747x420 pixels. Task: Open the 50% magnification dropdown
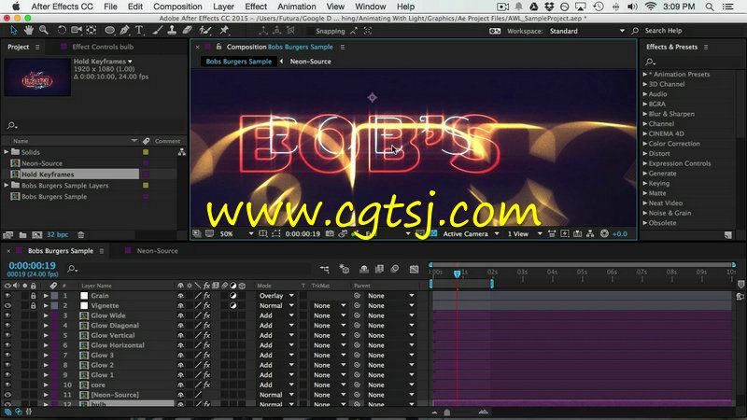point(236,234)
